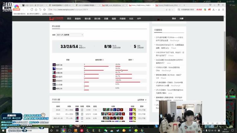Click the undo/restore tab arrow icon
The image size is (237, 133).
click(40, 10)
